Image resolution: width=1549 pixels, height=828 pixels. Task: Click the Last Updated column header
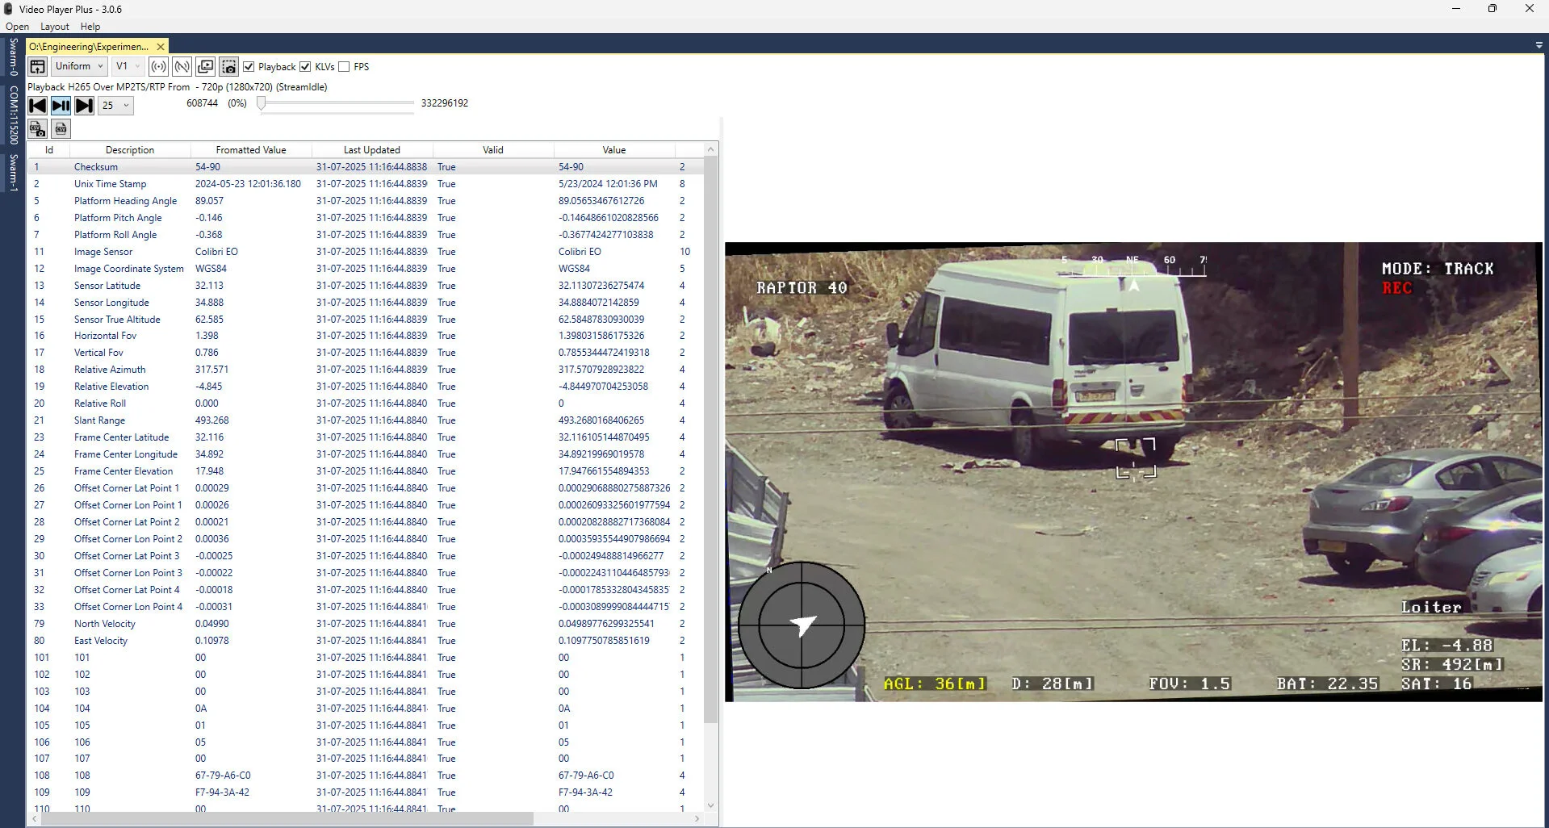(371, 150)
